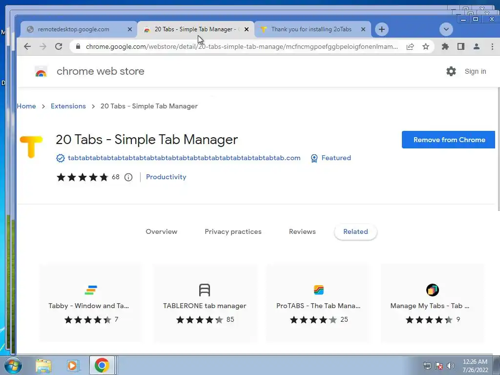Click the 85 rating count on TABLERONE
This screenshot has height=375, width=500.
coord(230,319)
